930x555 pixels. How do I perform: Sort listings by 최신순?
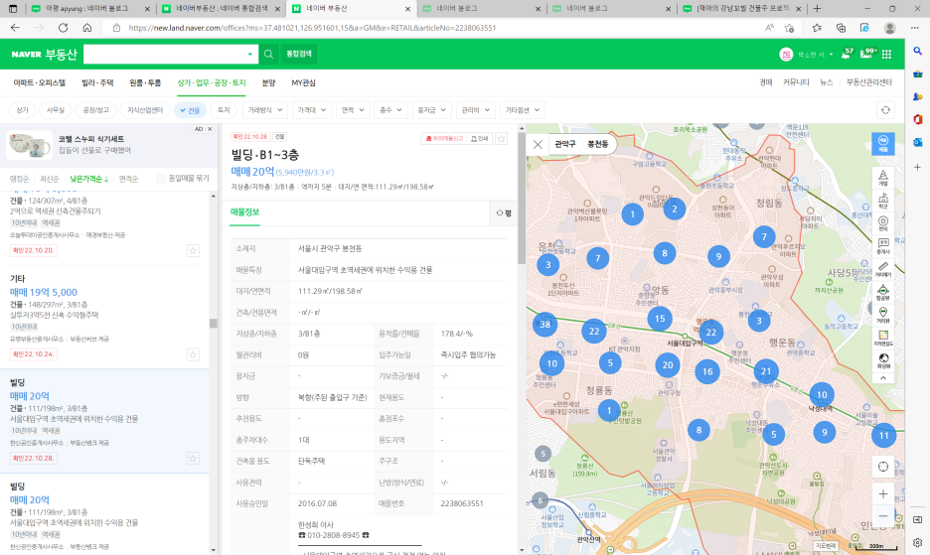pos(50,179)
